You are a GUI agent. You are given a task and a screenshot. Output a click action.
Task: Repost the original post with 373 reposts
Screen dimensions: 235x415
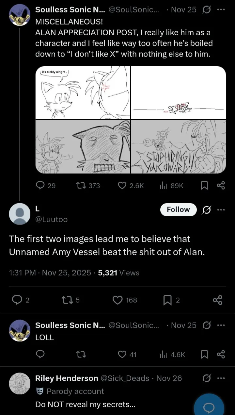point(80,186)
